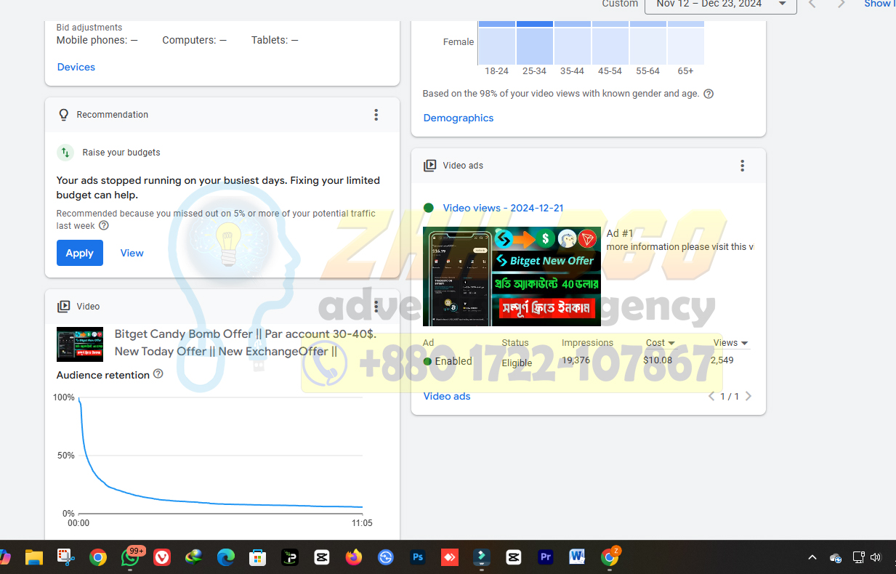
Task: Go to next page of video ads
Action: coord(748,396)
